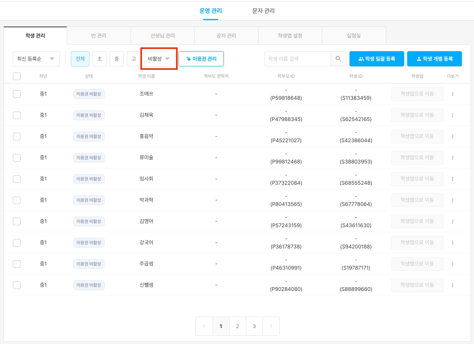Go to previous page arrow
The width and height of the screenshot is (474, 344).
[204, 326]
